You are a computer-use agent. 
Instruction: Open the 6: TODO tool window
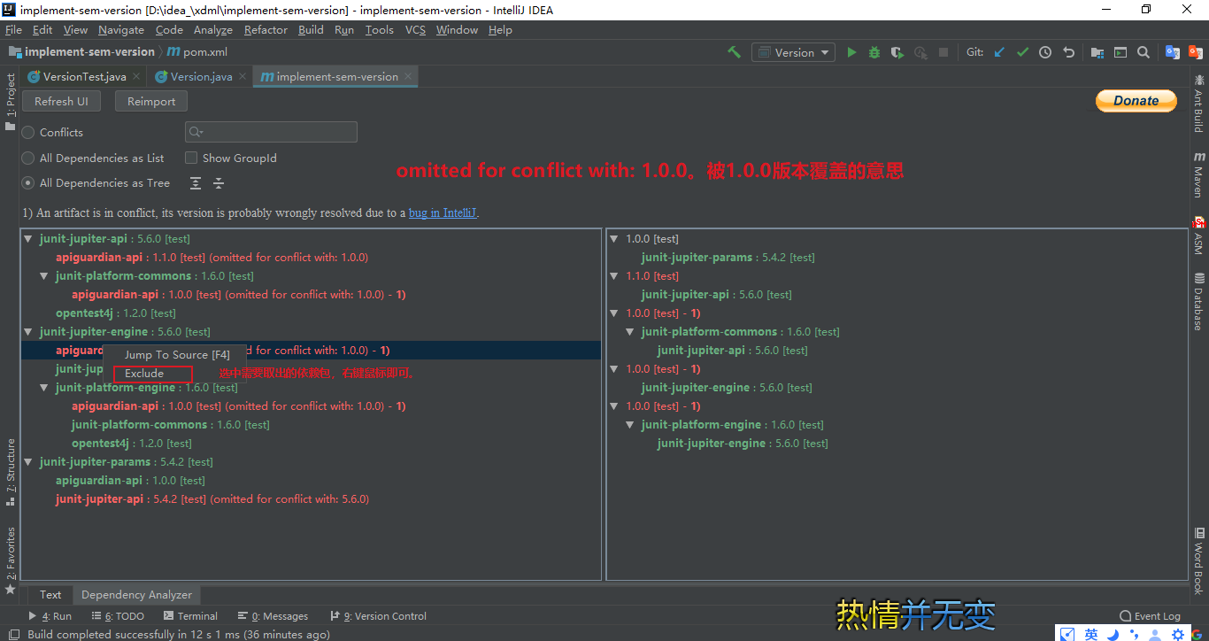117,616
